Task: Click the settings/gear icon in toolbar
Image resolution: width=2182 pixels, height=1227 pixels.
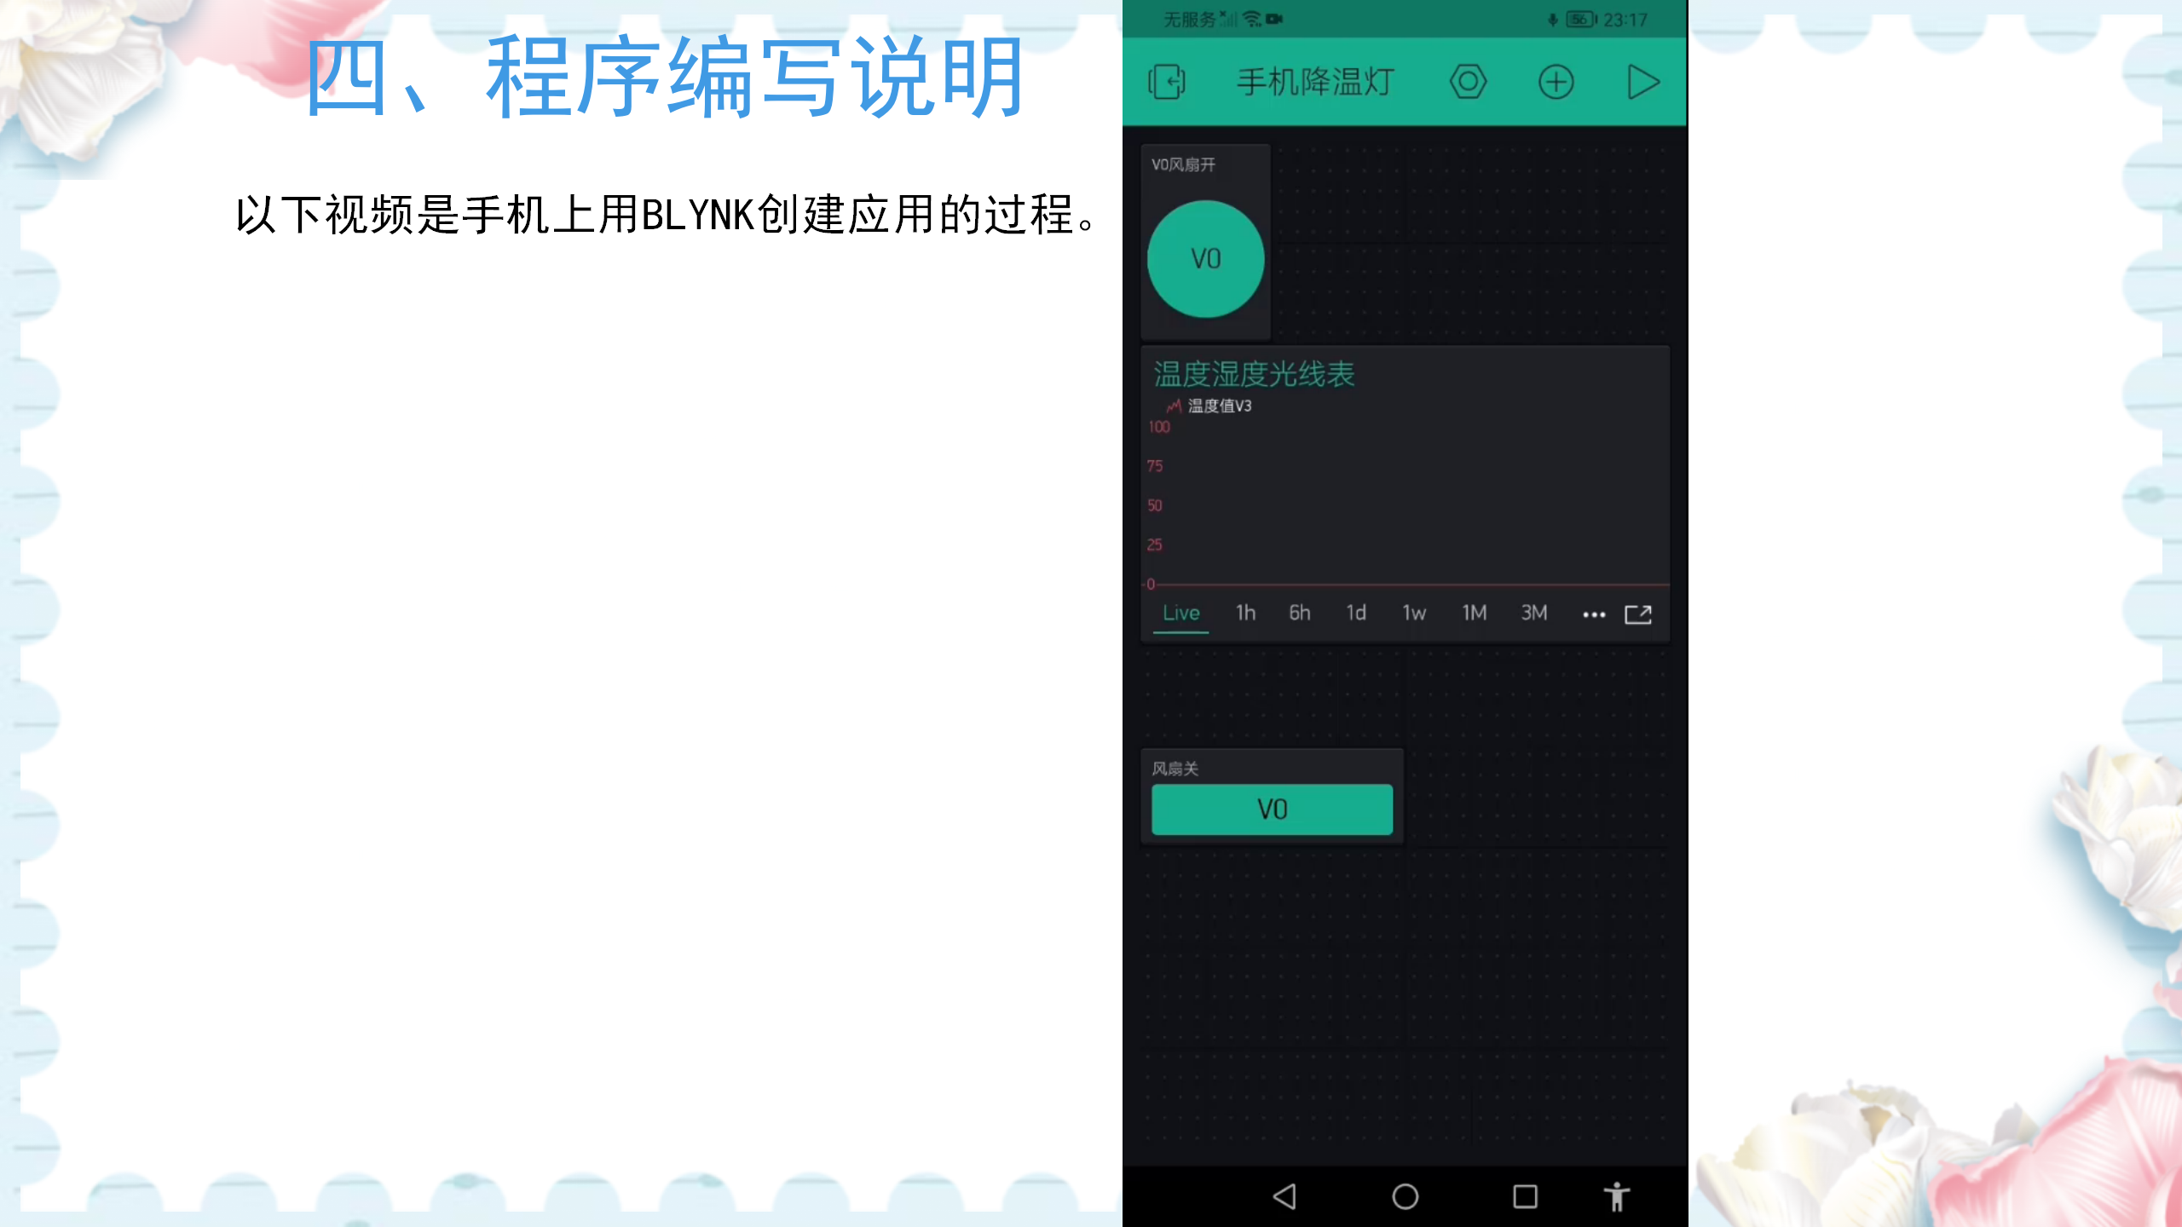Action: pos(1469,81)
